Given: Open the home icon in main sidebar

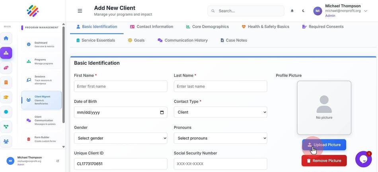Looking at the screenshot, I should pyautogui.click(x=6, y=38).
